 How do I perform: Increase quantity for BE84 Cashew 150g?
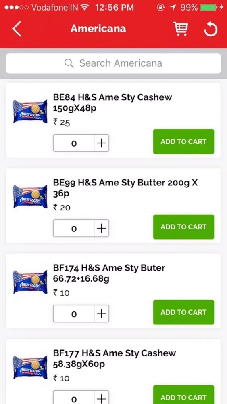click(x=102, y=143)
